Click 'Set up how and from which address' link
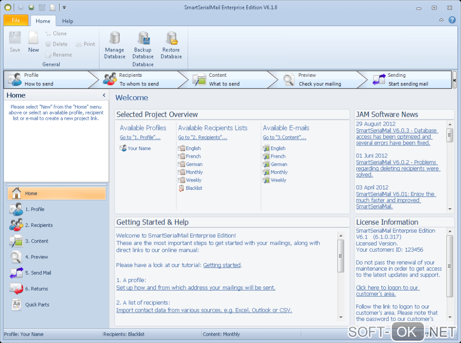461x343 pixels. coord(196,288)
